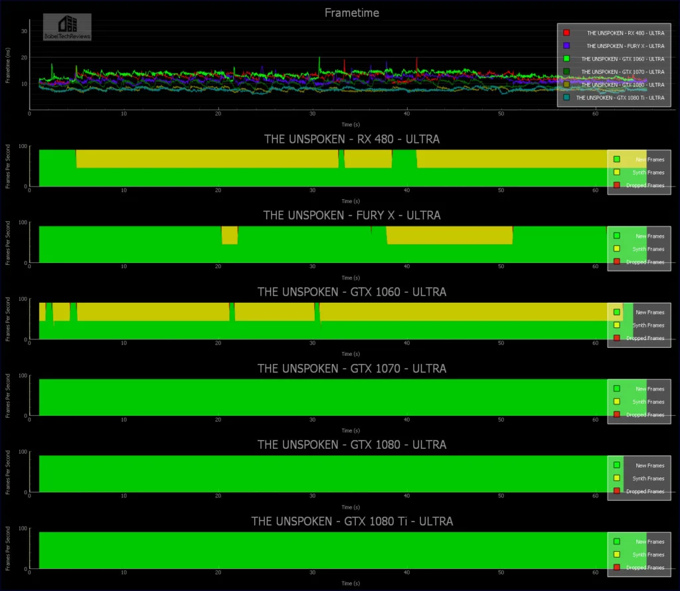Toggle the New Frames swatch in the RX 480 chart
The image size is (680, 591).
pos(617,159)
